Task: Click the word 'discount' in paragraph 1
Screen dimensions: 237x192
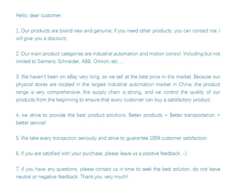Action: pyautogui.click(x=57, y=38)
